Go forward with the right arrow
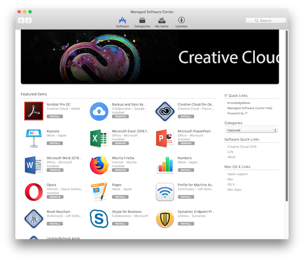This screenshot has height=261, width=304. pos(29,20)
